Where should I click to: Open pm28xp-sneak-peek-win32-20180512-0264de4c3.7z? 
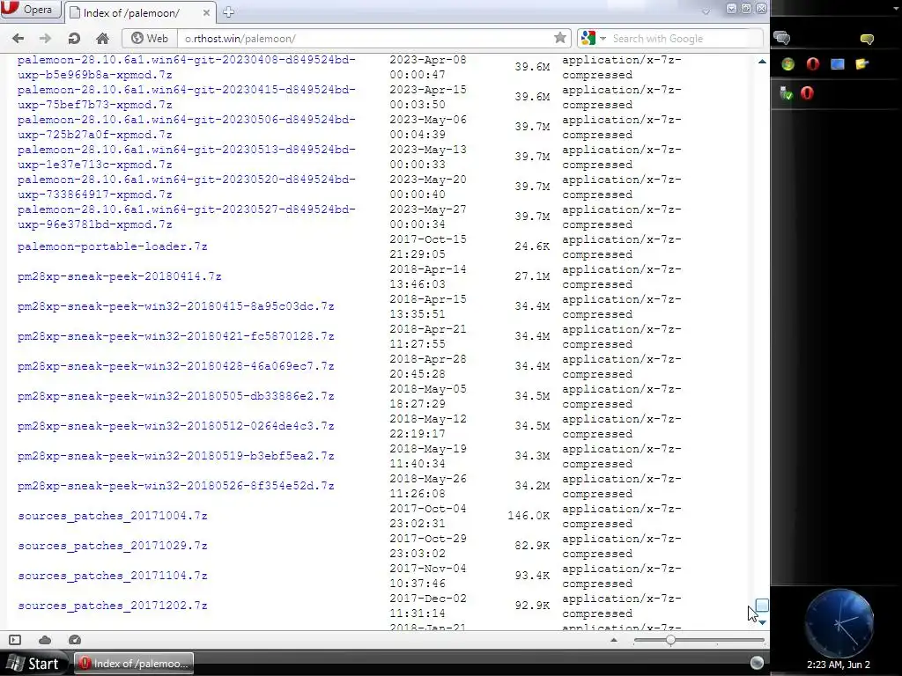click(175, 426)
